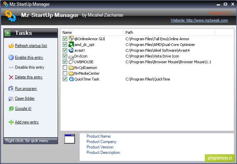237x164 pixels.
Task: Minimize the Mz StartUp Manager window
Action: (218, 4)
